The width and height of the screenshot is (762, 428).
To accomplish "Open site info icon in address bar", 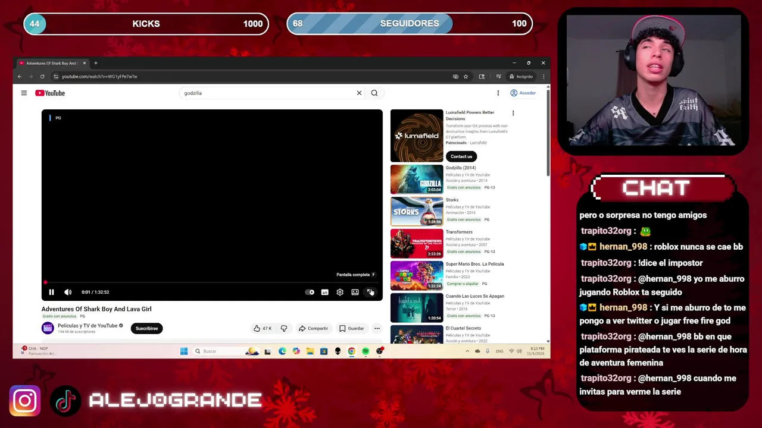I will pos(55,76).
